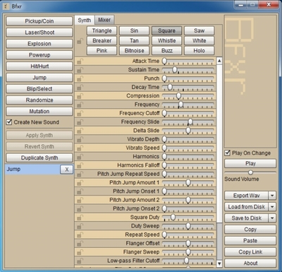Remove the Jump sound with X button
This screenshot has width=282, height=272.
tap(67, 170)
